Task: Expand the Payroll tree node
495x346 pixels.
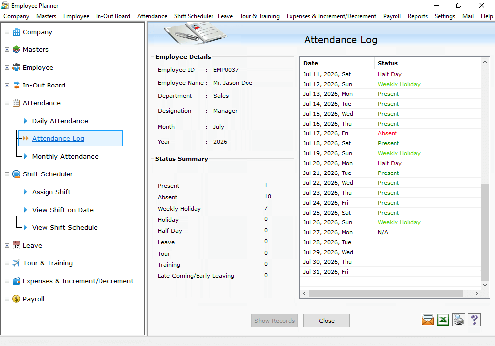Action: click(x=7, y=299)
